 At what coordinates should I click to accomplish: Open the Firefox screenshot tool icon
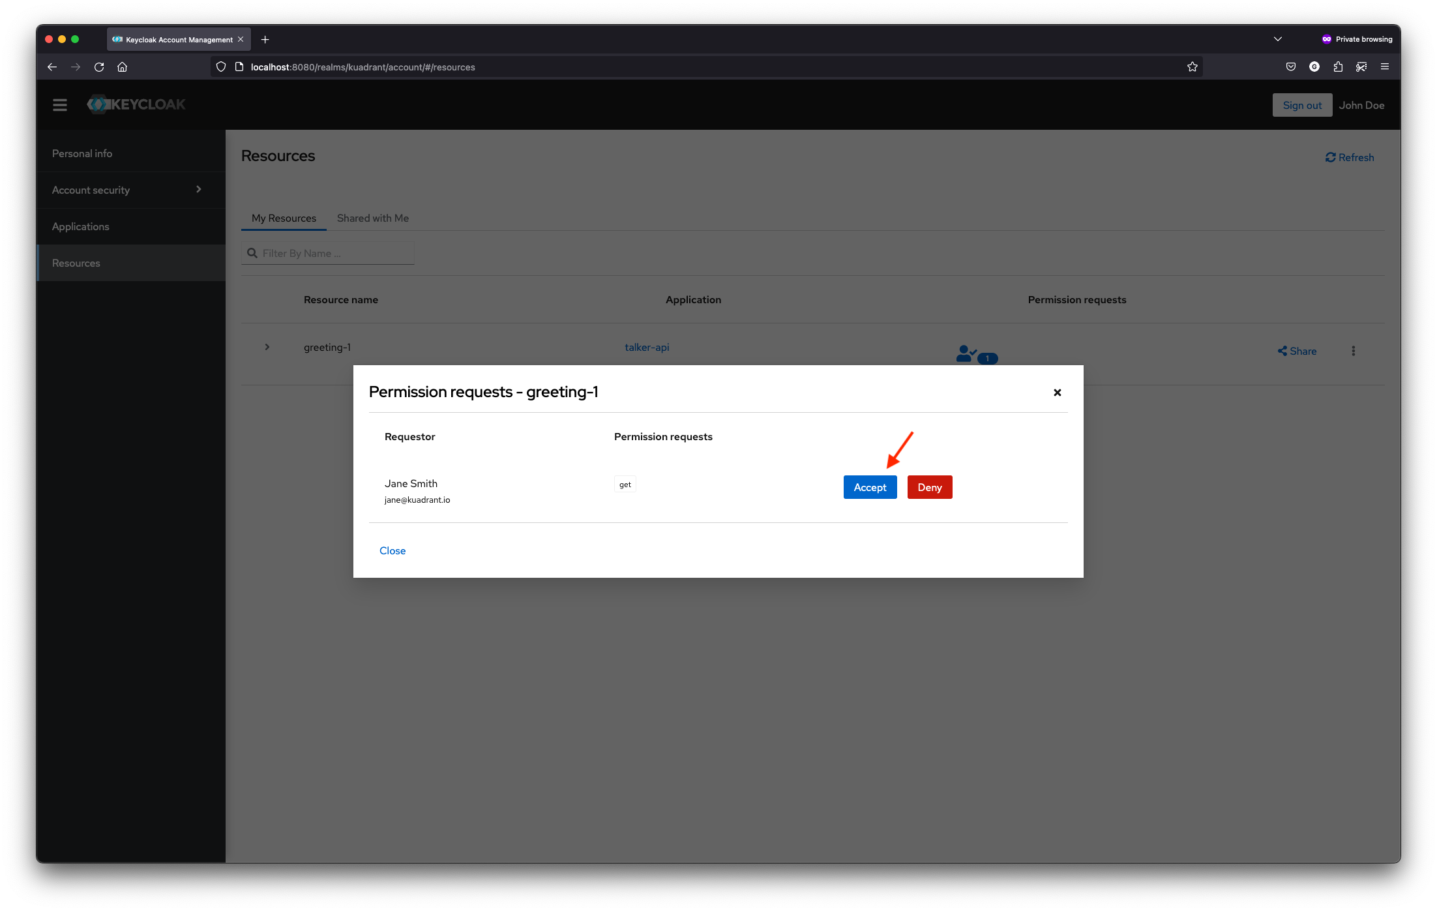pos(1361,67)
